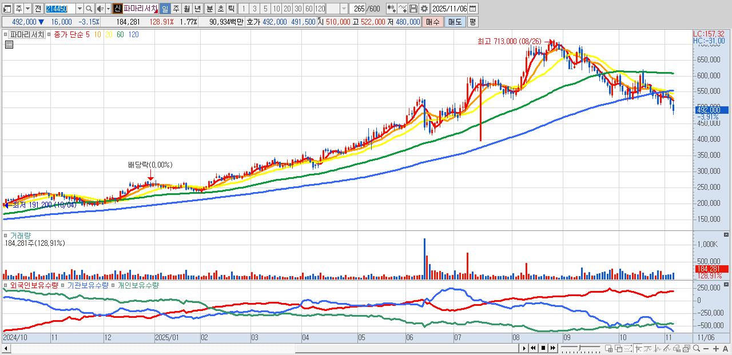
Task: Click the magnifier zoom icon in bottom toolbar
Action: (696, 348)
